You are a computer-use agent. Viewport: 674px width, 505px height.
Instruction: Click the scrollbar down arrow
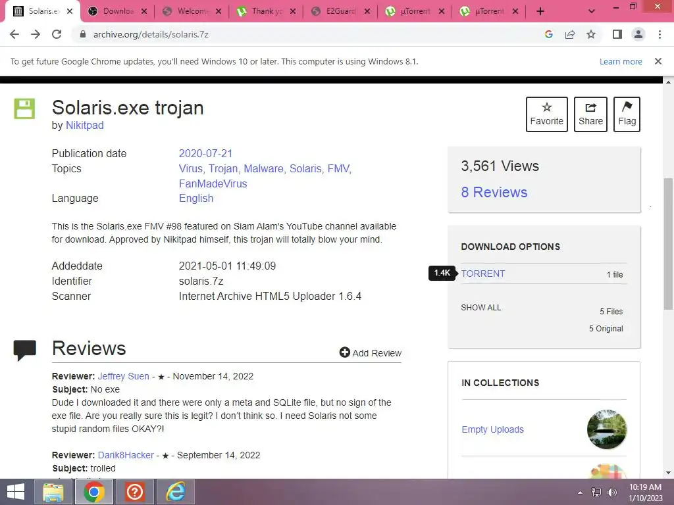(669, 473)
